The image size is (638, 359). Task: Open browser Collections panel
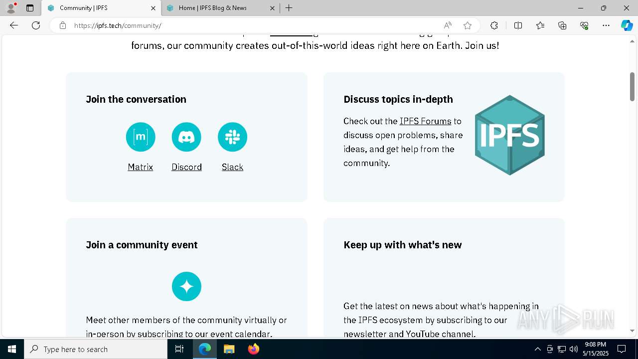[x=562, y=25]
